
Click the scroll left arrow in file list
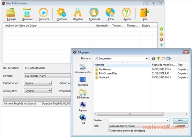[95, 114]
